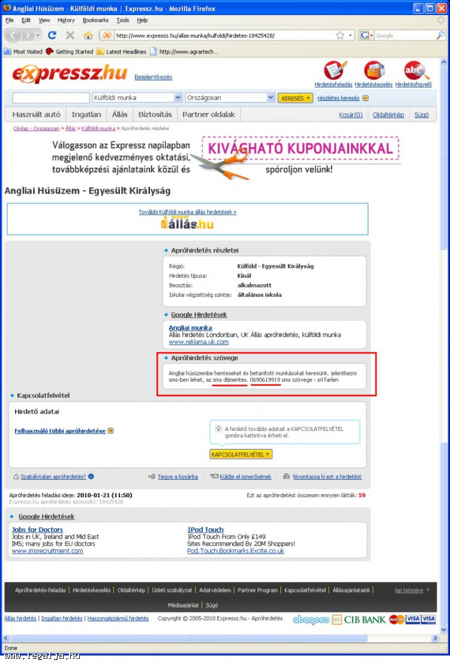
Task: Click the Google search magnifier icon
Action: [440, 35]
